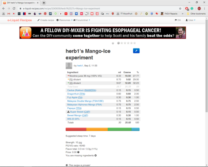Screen dimensions: 208x167
Task: Click the missing ingredients info icon
Action: pos(96,155)
